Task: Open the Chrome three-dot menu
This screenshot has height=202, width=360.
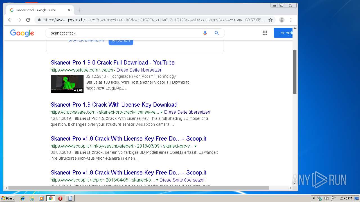Action: (291, 20)
